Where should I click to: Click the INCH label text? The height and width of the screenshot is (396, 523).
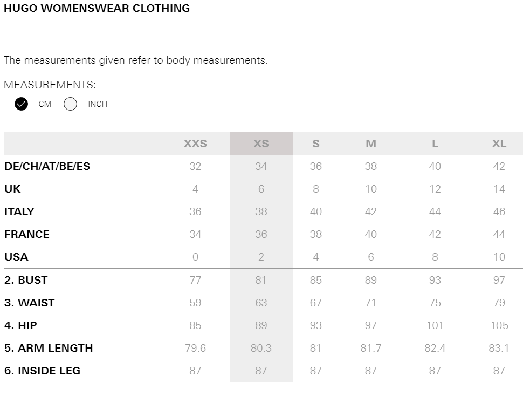[x=98, y=104]
